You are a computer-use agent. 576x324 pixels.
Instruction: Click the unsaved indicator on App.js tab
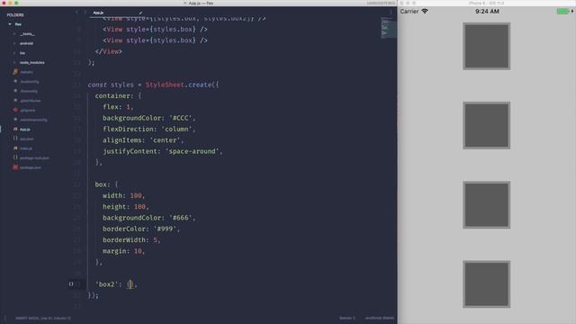[x=140, y=13]
